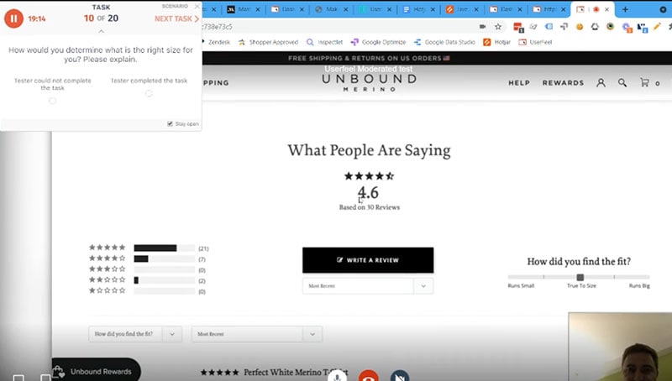Expand 'Most Recent' dropdown under Write a Review

click(368, 285)
